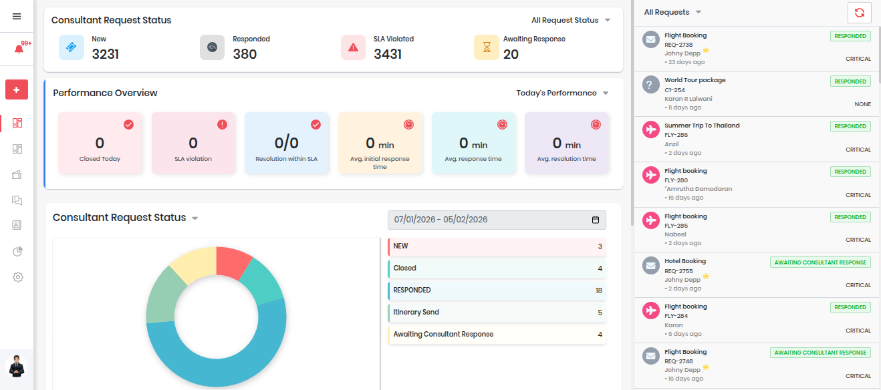Select the RESPONDED status row in legend
Screen dimensions: 881x390
click(x=497, y=290)
